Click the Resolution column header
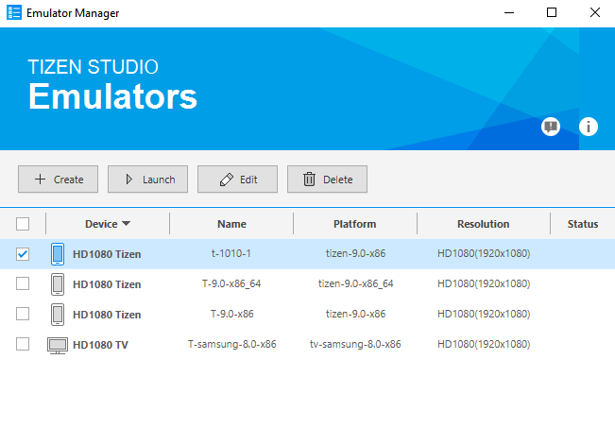 point(483,224)
